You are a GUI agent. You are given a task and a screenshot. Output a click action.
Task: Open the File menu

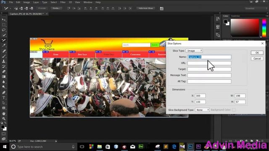pos(11,2)
